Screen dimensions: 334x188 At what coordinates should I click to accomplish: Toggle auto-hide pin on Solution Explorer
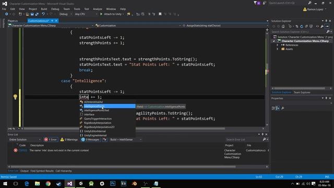326,21
